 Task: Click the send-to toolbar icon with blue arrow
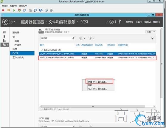[x=41, y=10]
